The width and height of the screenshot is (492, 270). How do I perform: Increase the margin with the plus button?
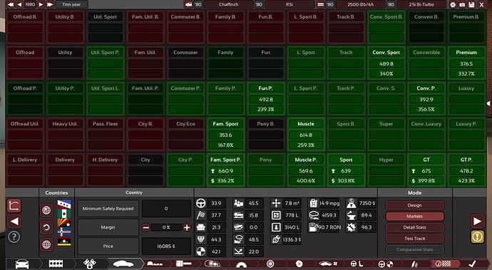(x=187, y=228)
